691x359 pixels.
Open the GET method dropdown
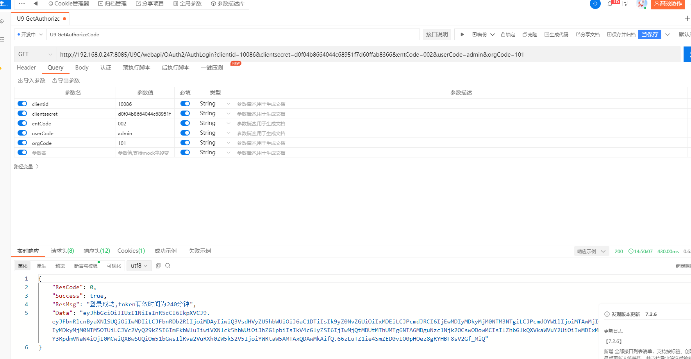(35, 54)
